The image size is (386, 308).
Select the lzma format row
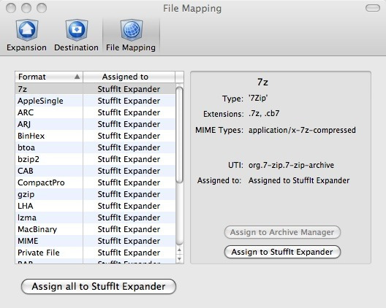click(x=95, y=217)
